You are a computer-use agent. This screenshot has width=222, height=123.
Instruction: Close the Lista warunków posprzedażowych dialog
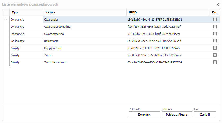217,4
